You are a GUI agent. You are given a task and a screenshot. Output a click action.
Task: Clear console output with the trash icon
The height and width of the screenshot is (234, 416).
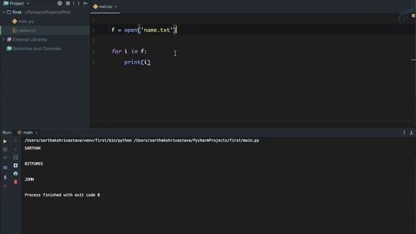coord(16,182)
